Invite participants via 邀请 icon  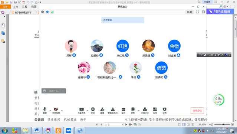(102, 110)
